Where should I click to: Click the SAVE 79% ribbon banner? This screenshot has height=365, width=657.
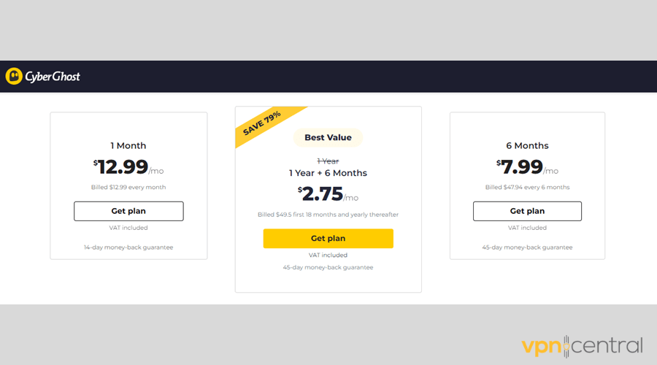click(266, 123)
